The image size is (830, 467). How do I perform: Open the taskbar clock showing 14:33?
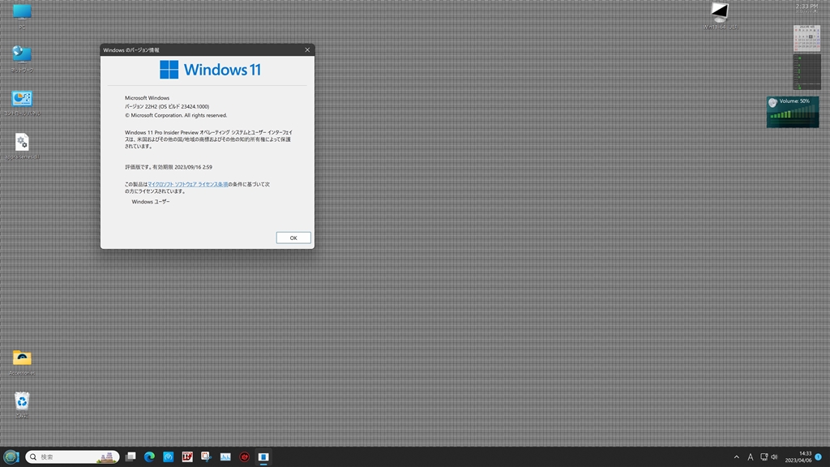tap(798, 457)
